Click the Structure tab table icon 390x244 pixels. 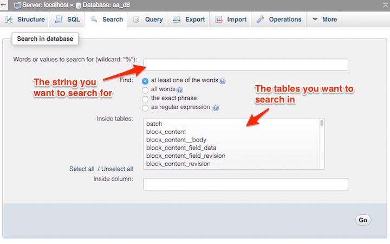coord(9,20)
